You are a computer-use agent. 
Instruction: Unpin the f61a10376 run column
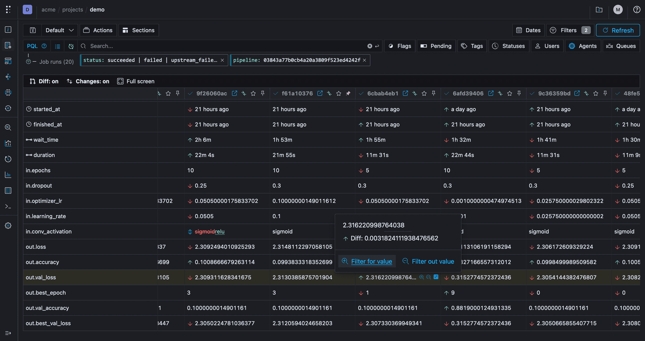coord(348,93)
